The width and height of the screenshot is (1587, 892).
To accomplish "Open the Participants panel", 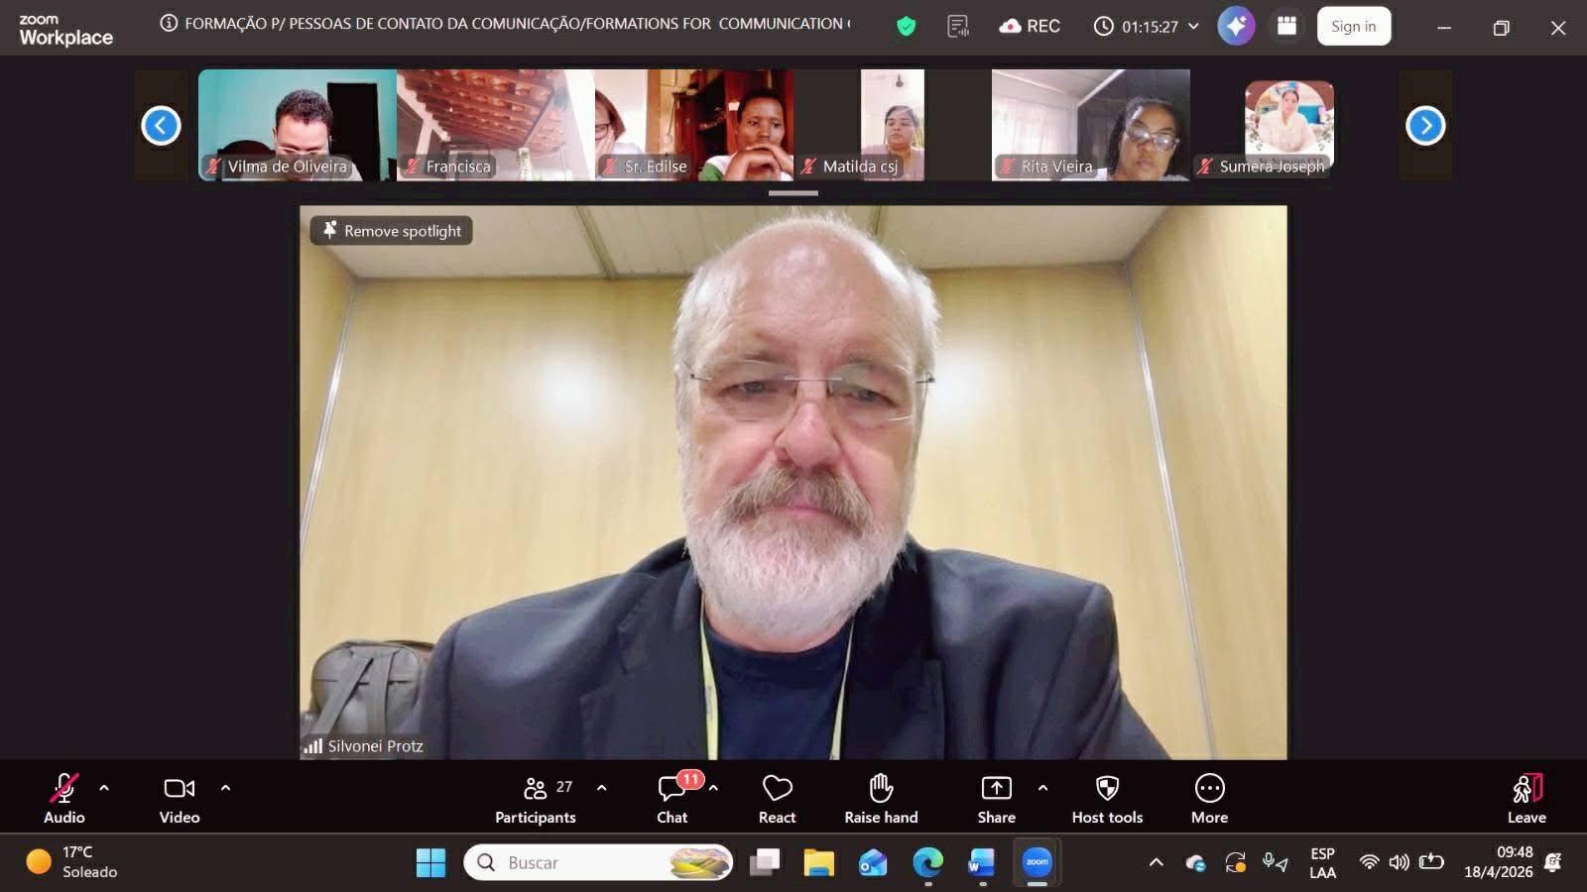I will (x=536, y=797).
